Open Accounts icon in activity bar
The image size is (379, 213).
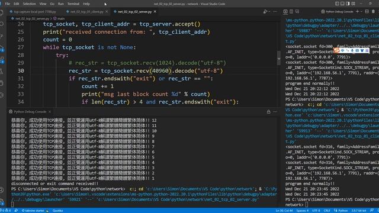tap(2, 190)
